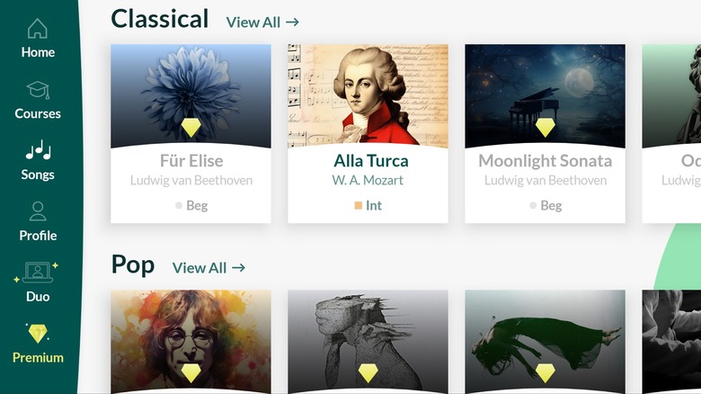Select the Songs music notes icon
Screen dimensions: 701x394
(x=38, y=151)
